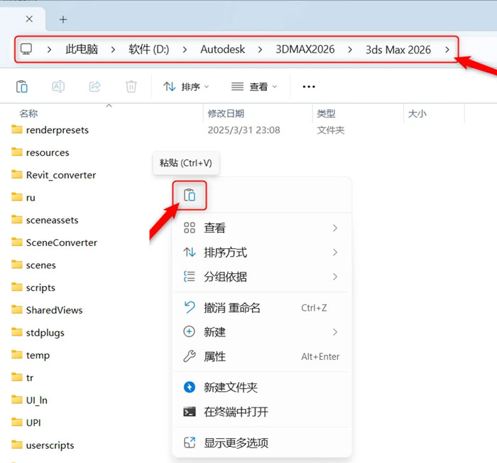Click the toolbar Paste clipboard icon
The image size is (497, 463).
pos(22,86)
